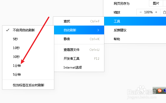Screen dimensions: 166x103
Task: Toggle 仅当标签在后台时刷新 option
Action: coord(28,85)
